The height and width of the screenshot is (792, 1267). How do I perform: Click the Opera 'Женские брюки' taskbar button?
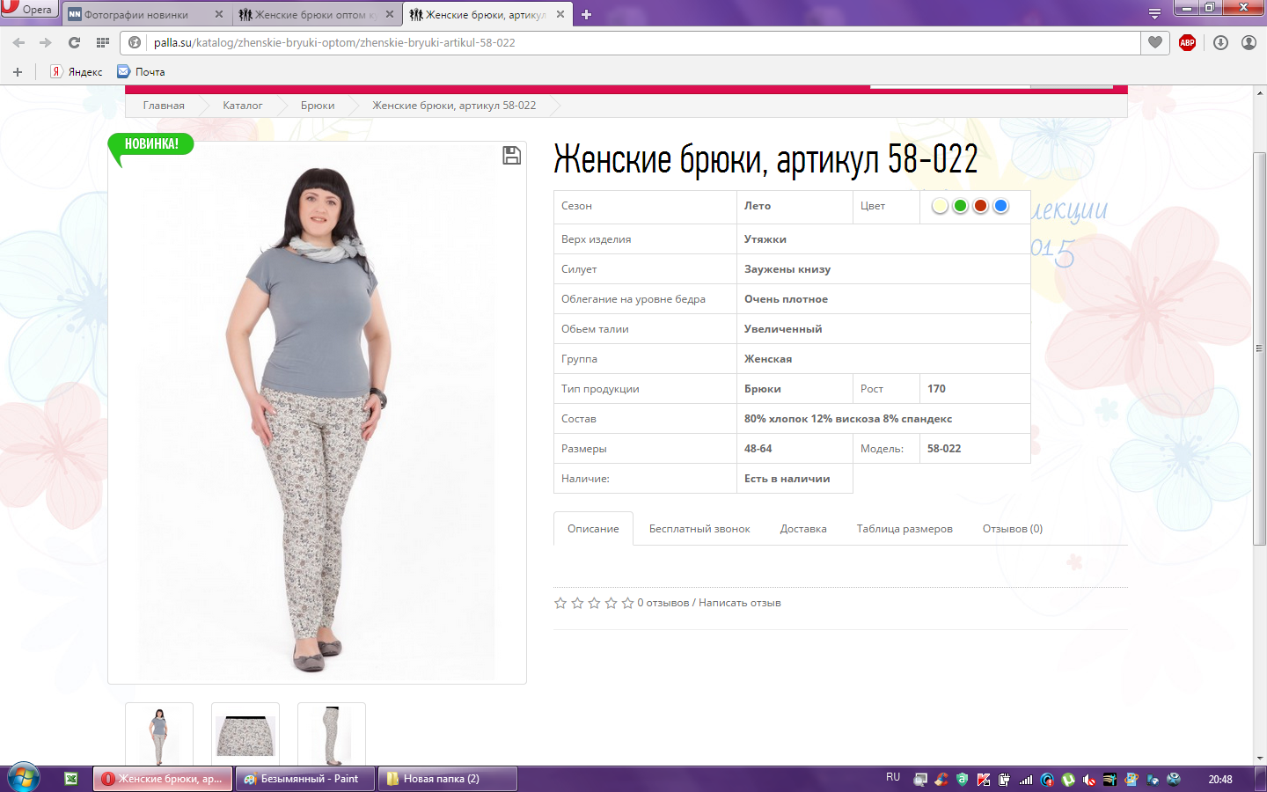pos(163,779)
